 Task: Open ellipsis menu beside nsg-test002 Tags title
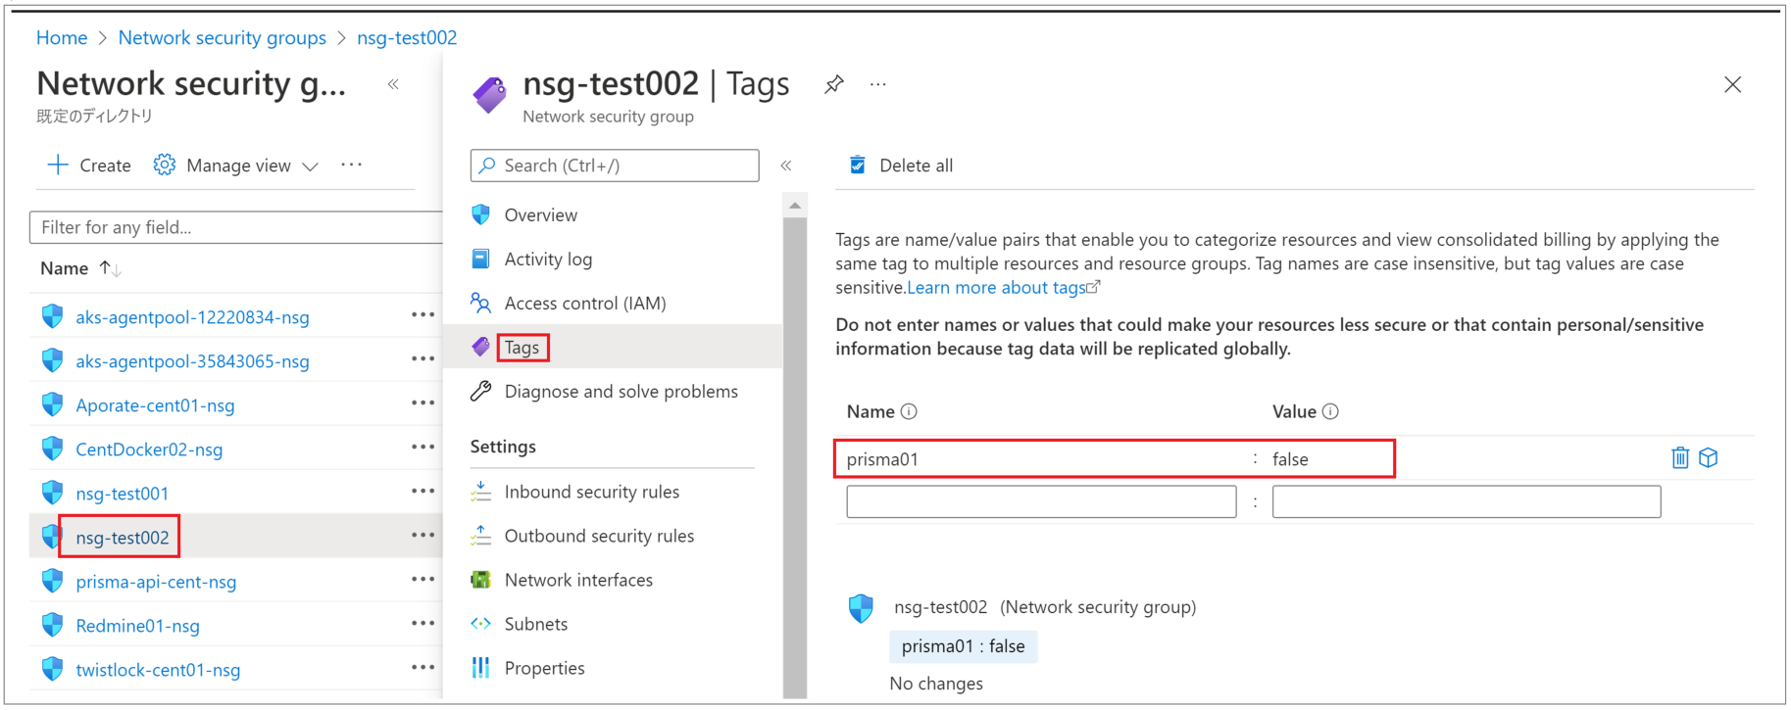click(x=878, y=84)
